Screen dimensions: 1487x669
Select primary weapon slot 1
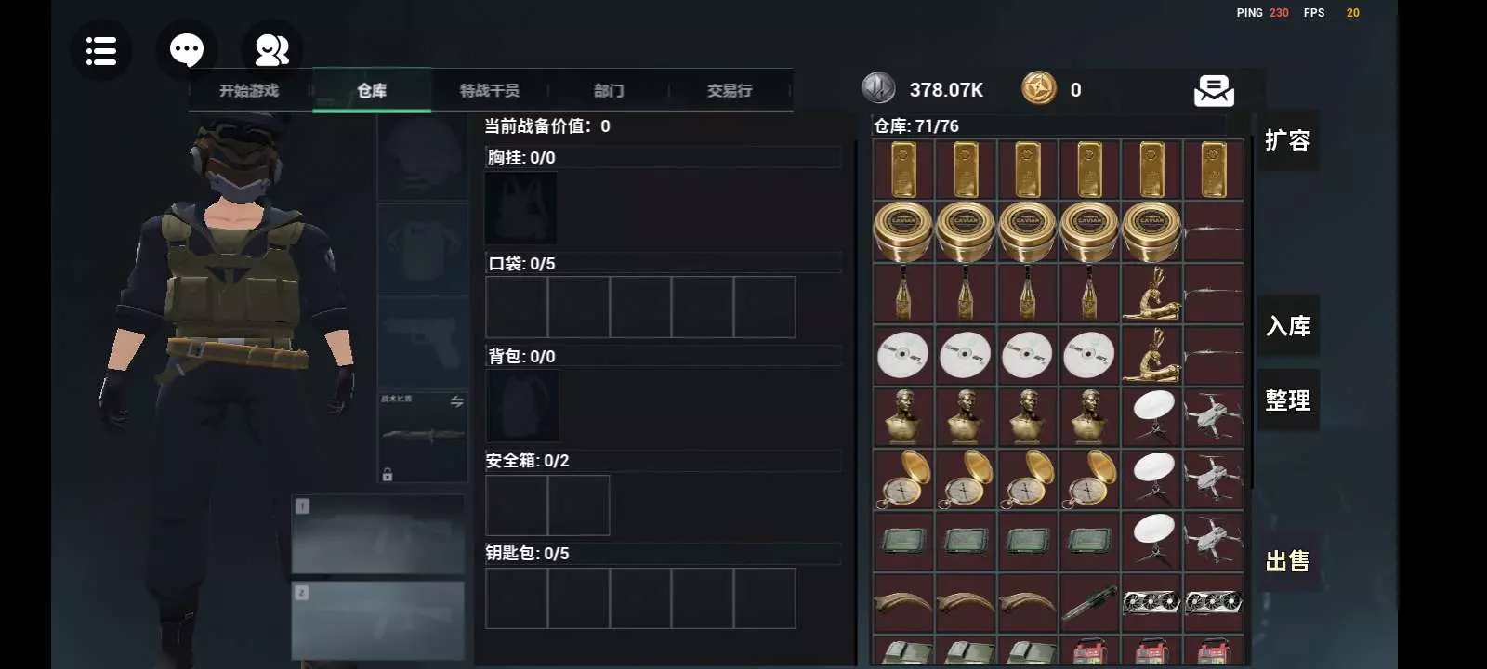378,534
